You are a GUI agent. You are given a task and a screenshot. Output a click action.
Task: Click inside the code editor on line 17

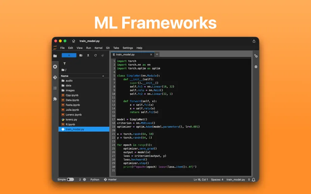tap(132, 119)
